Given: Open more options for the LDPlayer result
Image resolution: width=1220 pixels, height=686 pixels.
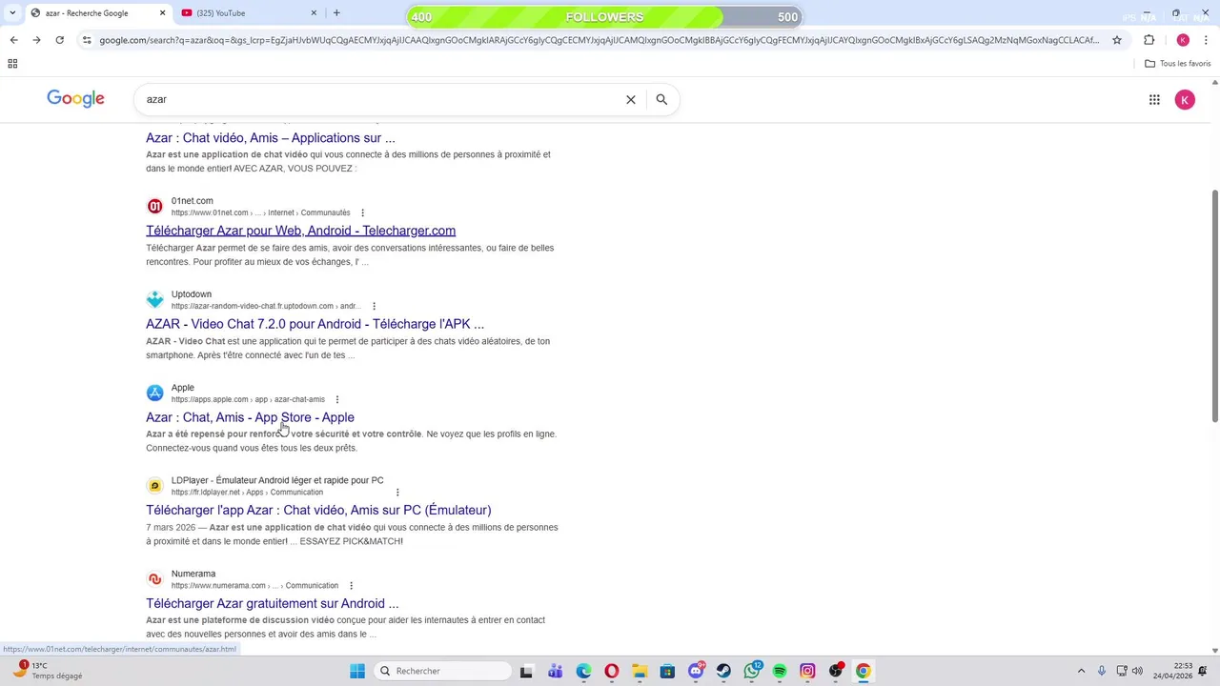Looking at the screenshot, I should pos(397,493).
